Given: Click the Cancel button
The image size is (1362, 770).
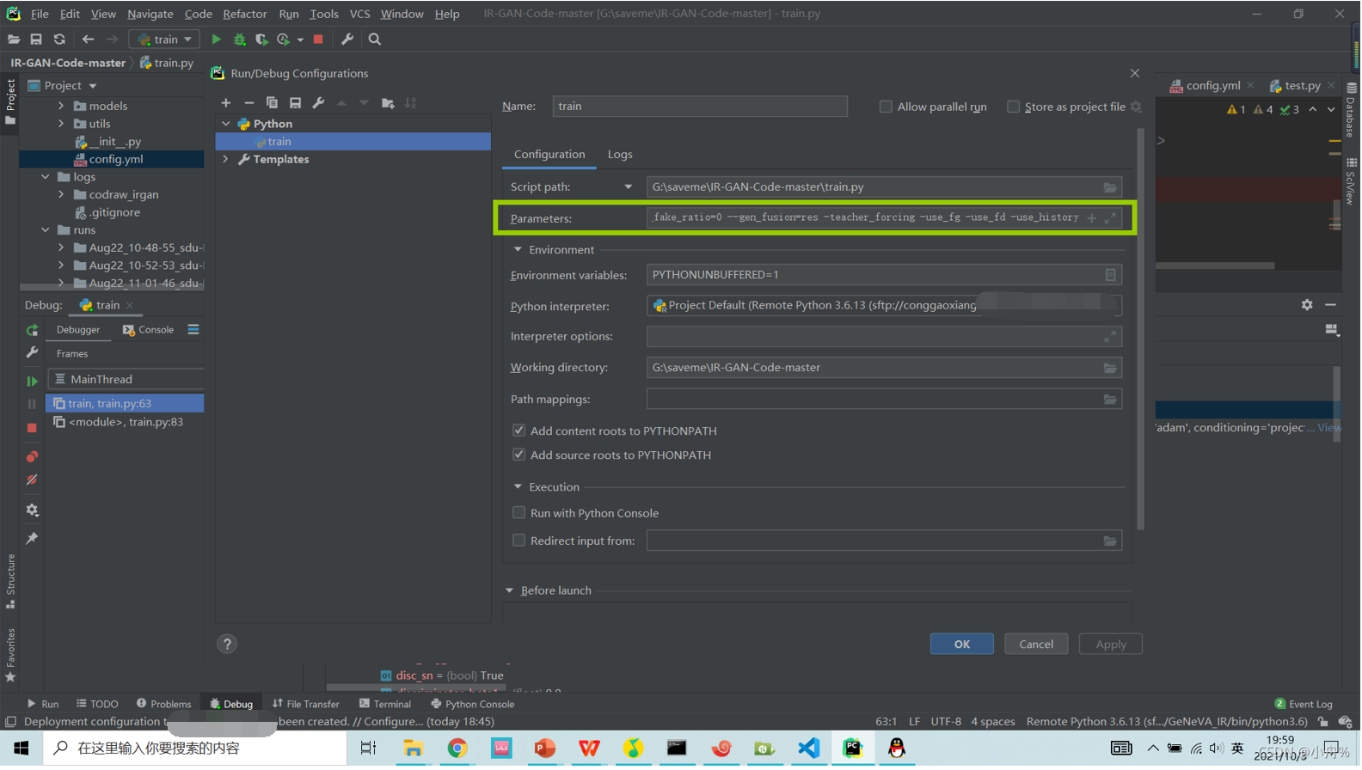Looking at the screenshot, I should (1035, 645).
